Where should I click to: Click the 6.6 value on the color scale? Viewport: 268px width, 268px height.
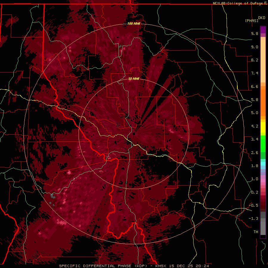(x=255, y=86)
